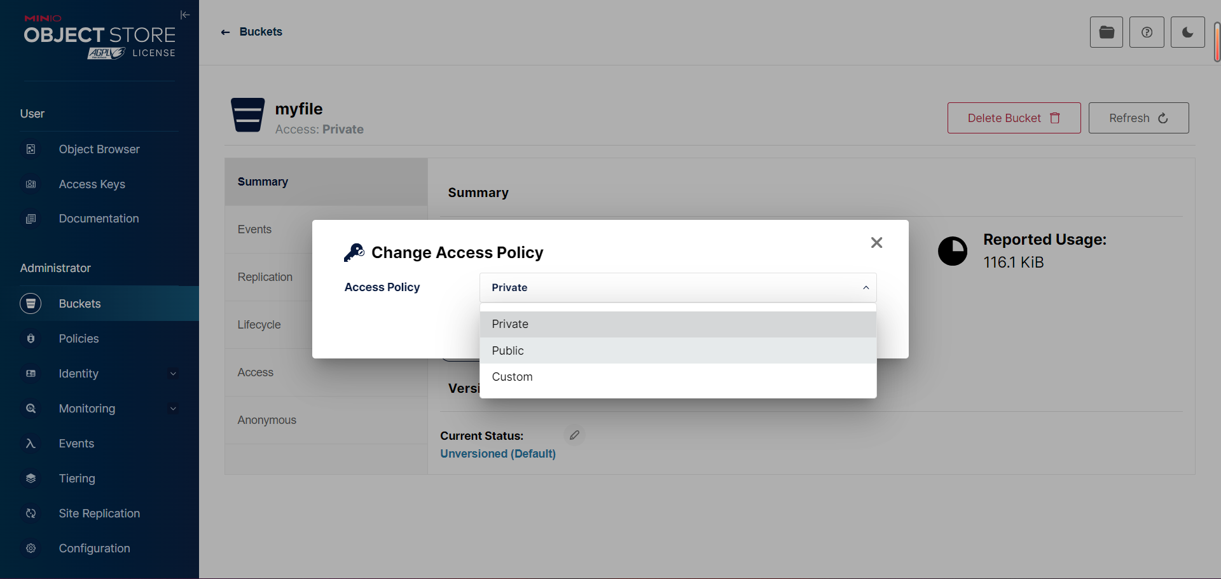The image size is (1221, 579).
Task: Switch to the Replication tab
Action: click(268, 277)
